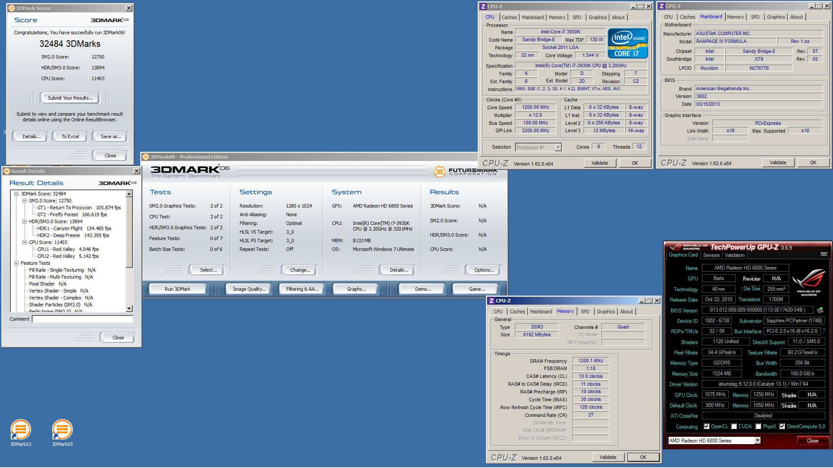Click the Result Details window title icon
Viewport: 833px width, 468px height.
click(7, 171)
